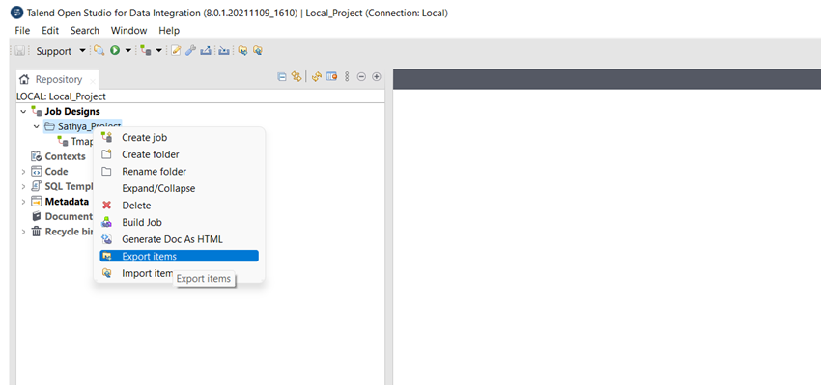The width and height of the screenshot is (821, 385).
Task: Open the Create job toolbar dropdown arrow
Action: 159,51
